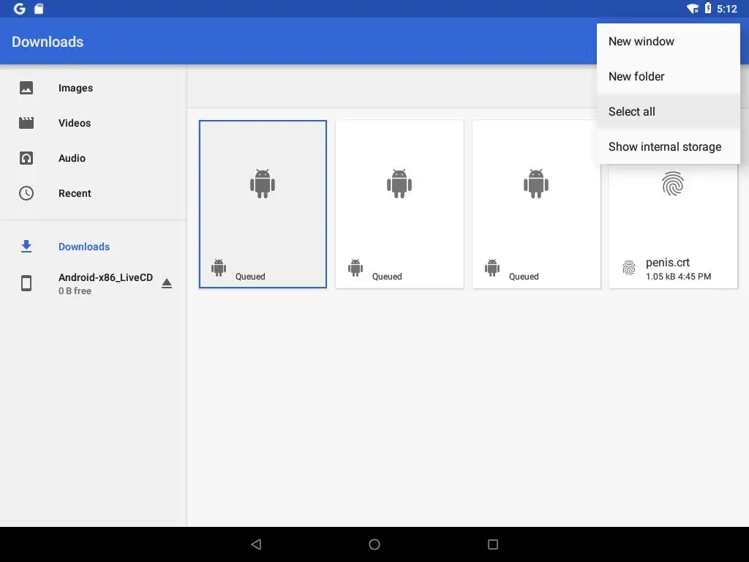Open the Videos clapperboard icon
749x562 pixels.
pyautogui.click(x=26, y=123)
